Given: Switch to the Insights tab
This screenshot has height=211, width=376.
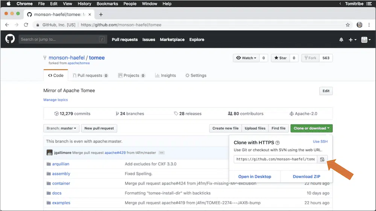Looking at the screenshot, I should (165, 75).
